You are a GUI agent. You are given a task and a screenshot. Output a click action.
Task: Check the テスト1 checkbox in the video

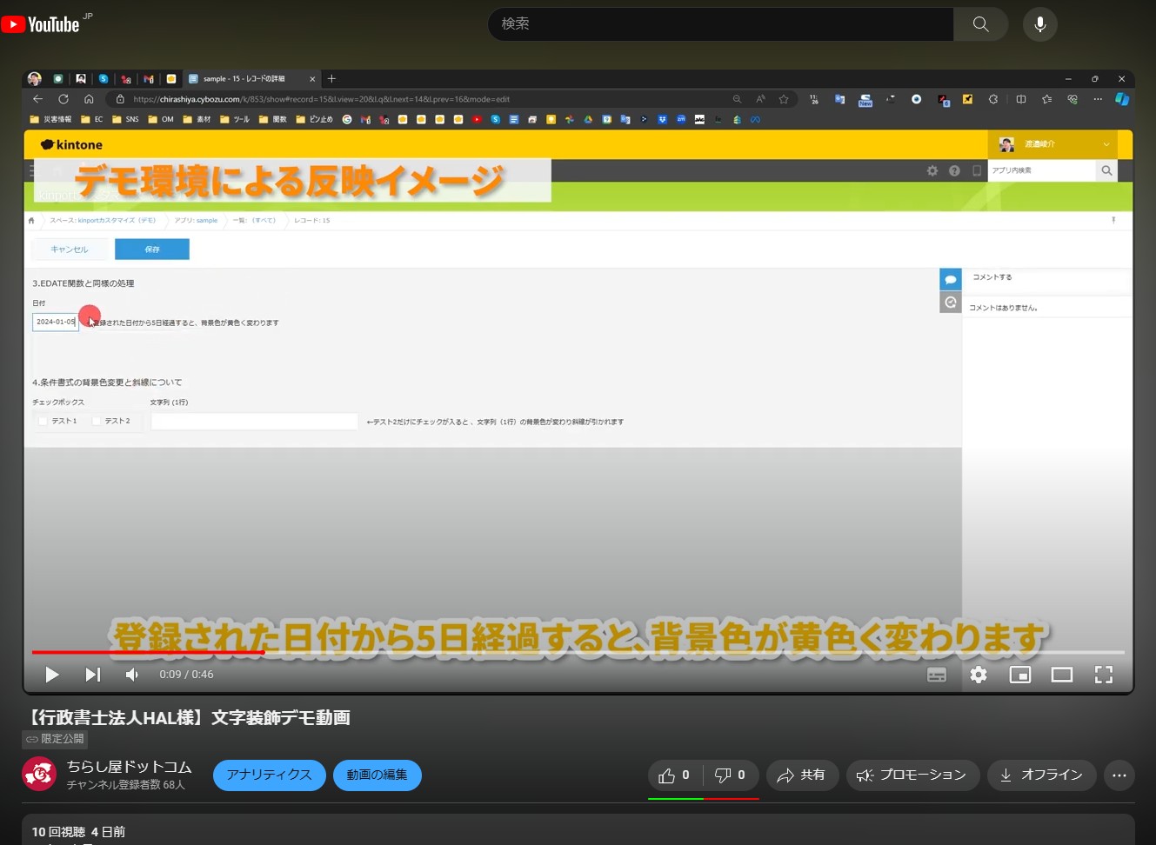point(43,421)
